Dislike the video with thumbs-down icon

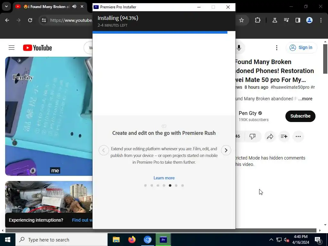click(252, 136)
